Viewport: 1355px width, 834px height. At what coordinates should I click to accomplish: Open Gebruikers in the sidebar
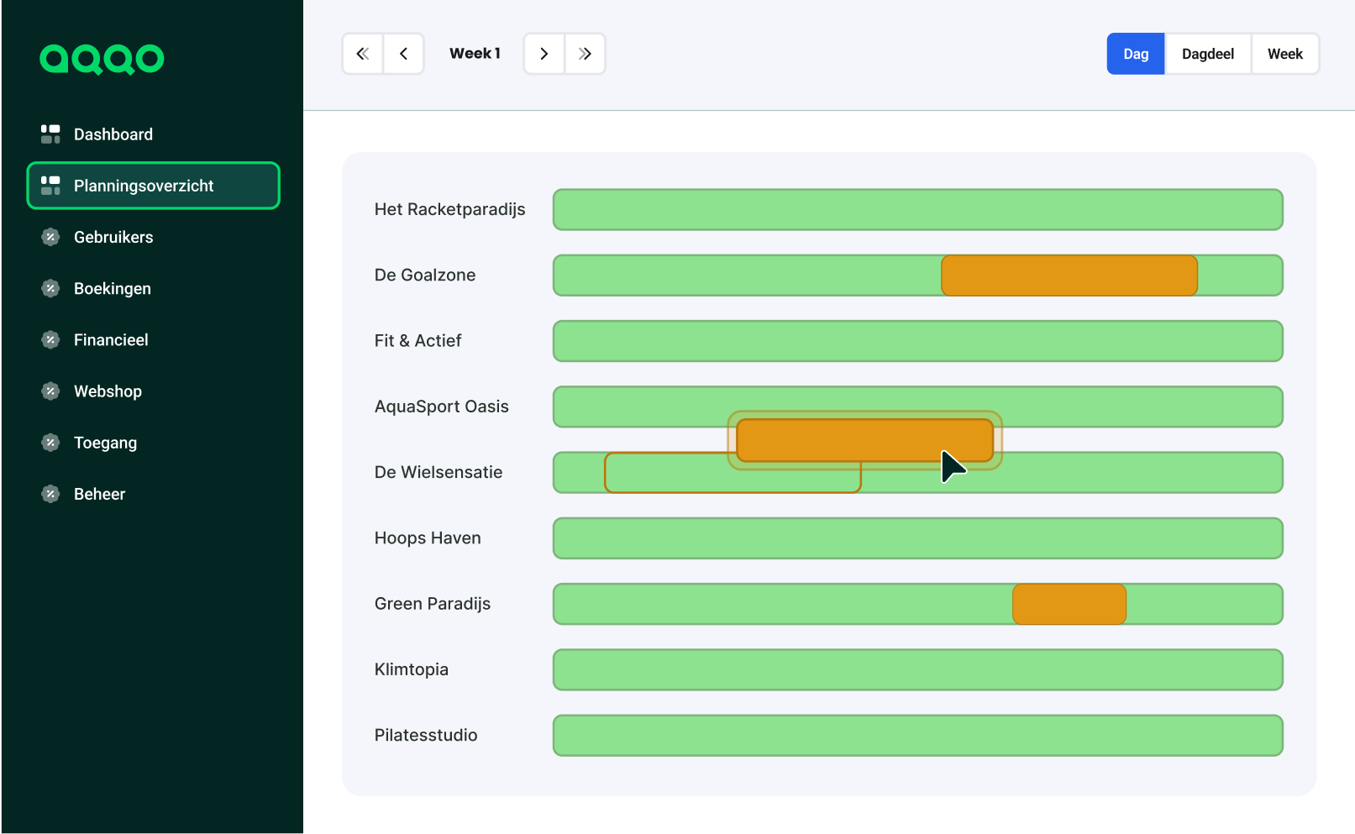pyautogui.click(x=113, y=237)
